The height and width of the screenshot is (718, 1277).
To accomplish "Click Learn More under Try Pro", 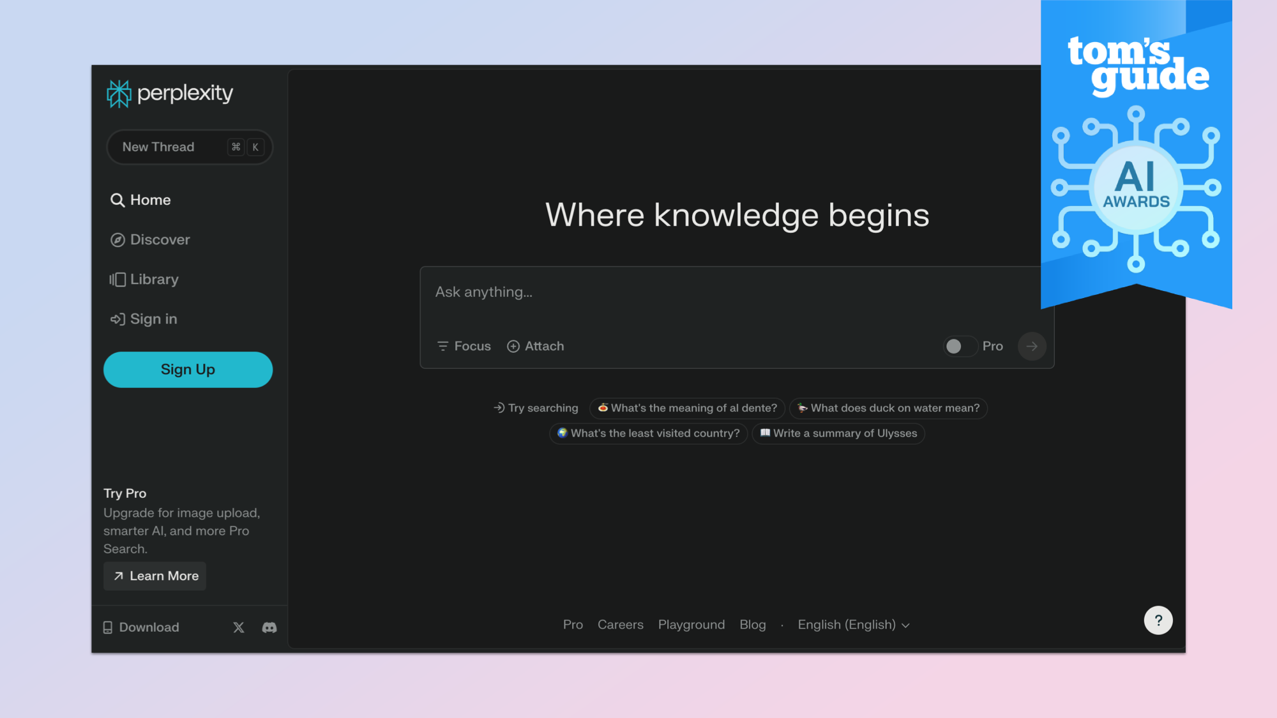I will (155, 576).
